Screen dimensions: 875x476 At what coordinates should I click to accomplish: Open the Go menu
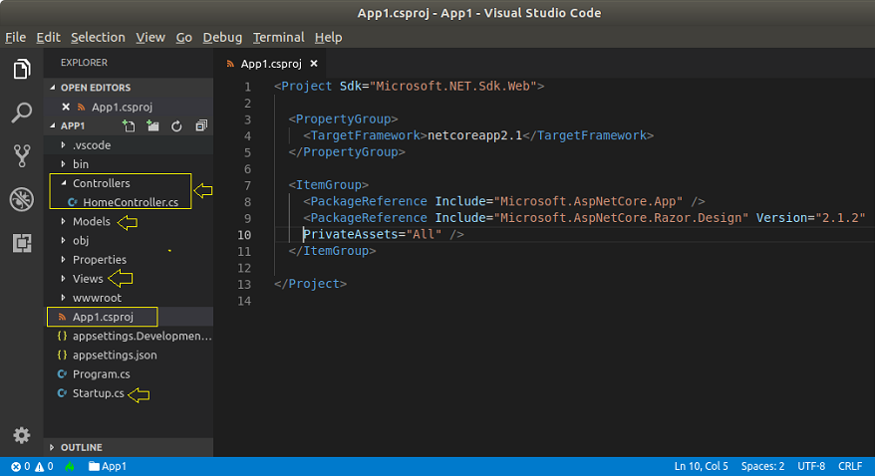[184, 38]
